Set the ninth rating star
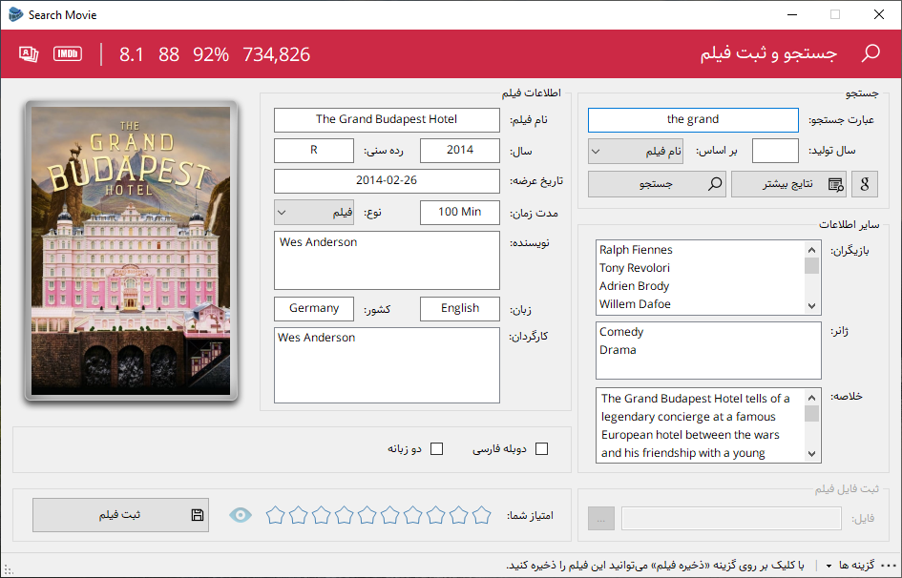This screenshot has width=902, height=578. pyautogui.click(x=458, y=515)
